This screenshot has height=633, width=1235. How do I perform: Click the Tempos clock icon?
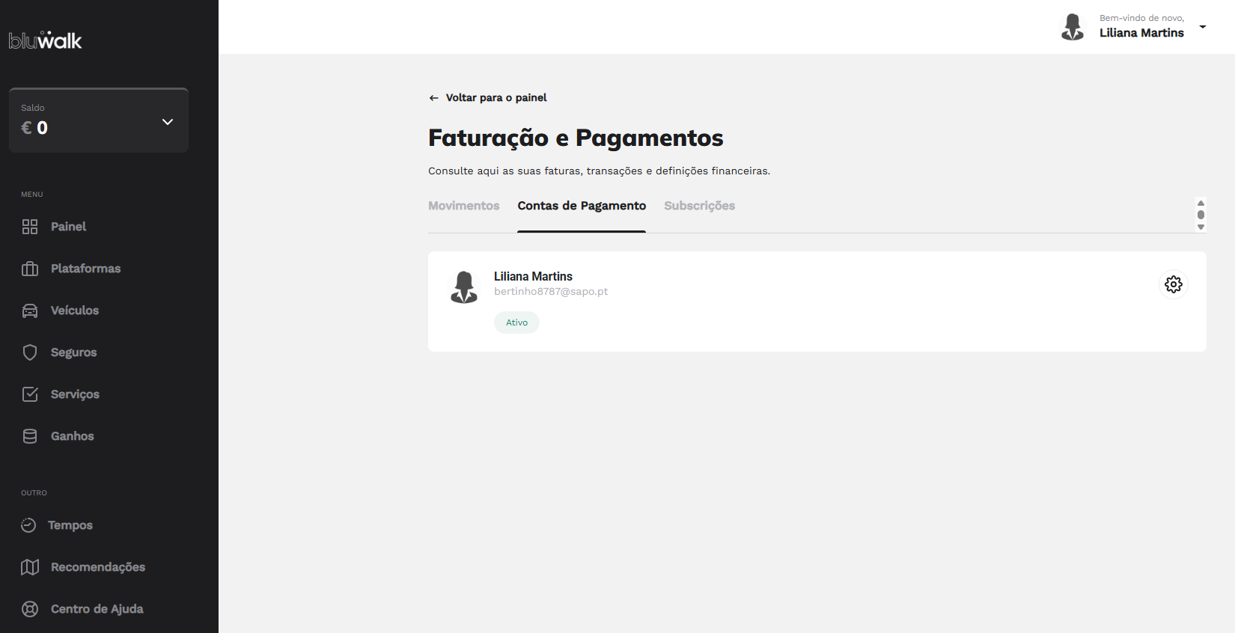(28, 525)
